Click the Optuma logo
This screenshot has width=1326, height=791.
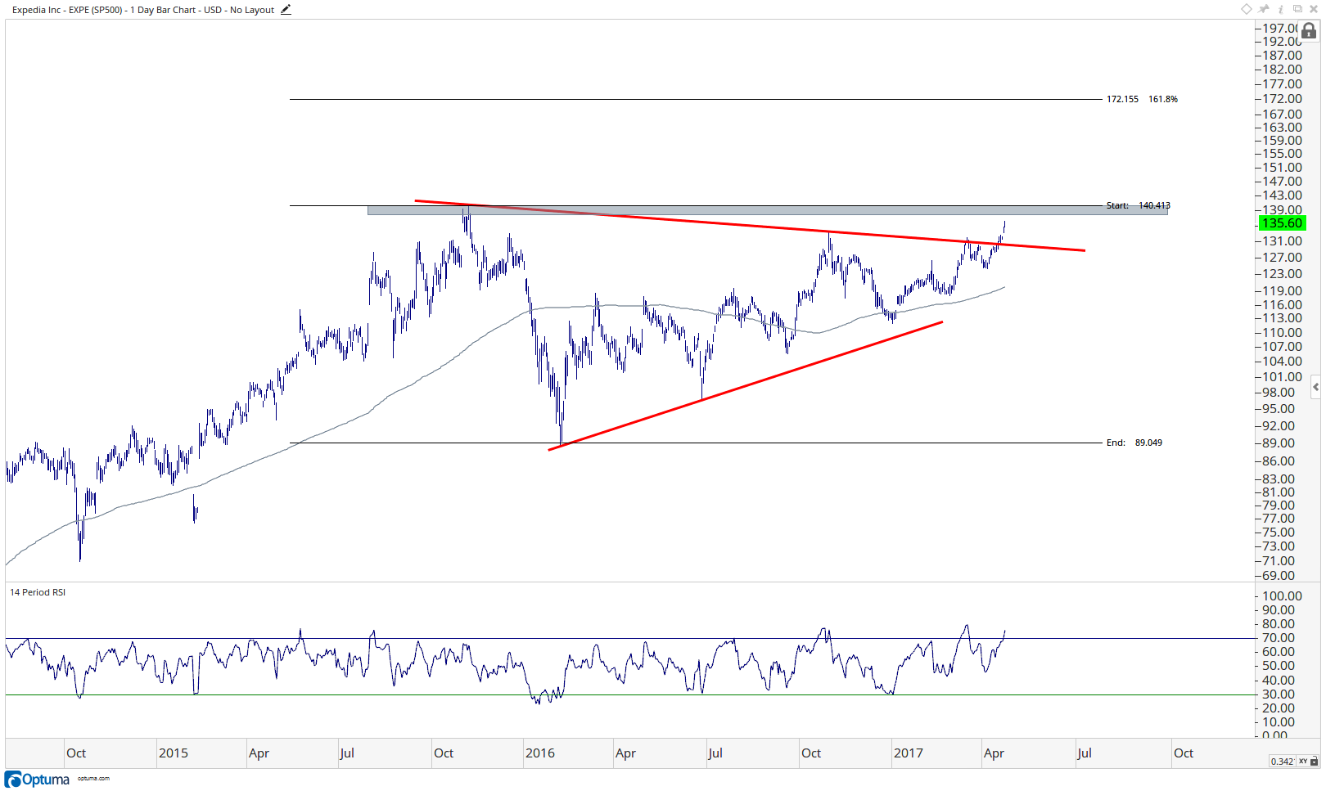(x=38, y=780)
